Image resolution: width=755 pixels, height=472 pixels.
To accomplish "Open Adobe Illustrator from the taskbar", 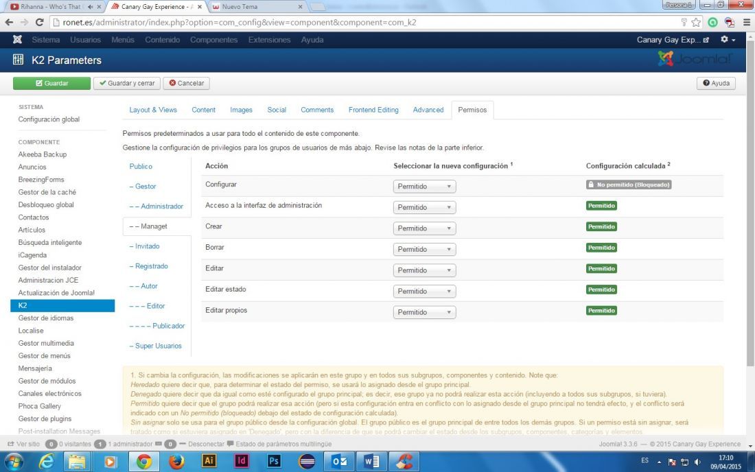I will [x=209, y=461].
